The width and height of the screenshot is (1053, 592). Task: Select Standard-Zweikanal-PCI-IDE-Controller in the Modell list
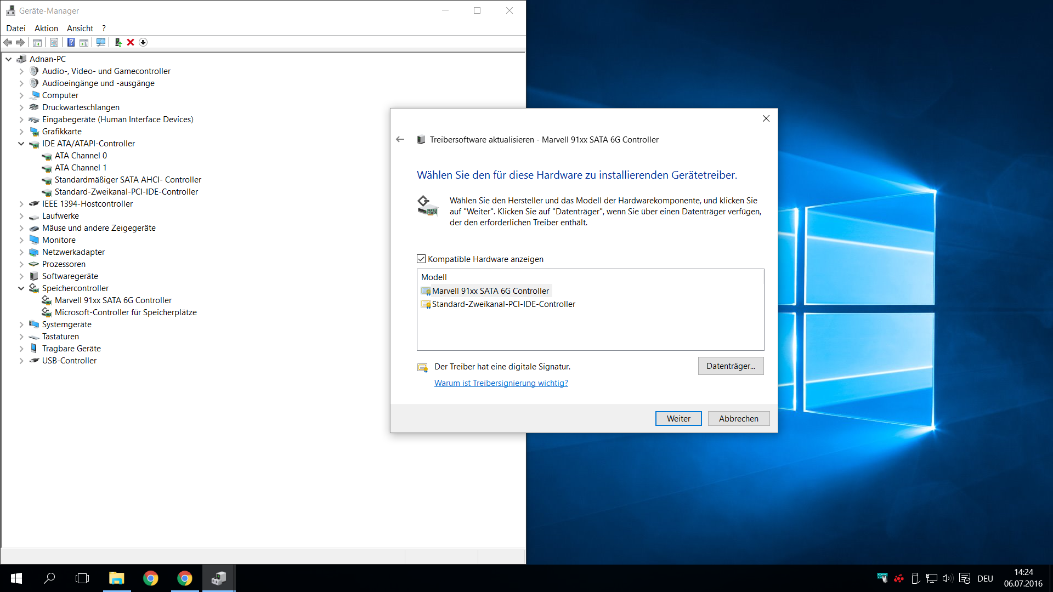[503, 304]
